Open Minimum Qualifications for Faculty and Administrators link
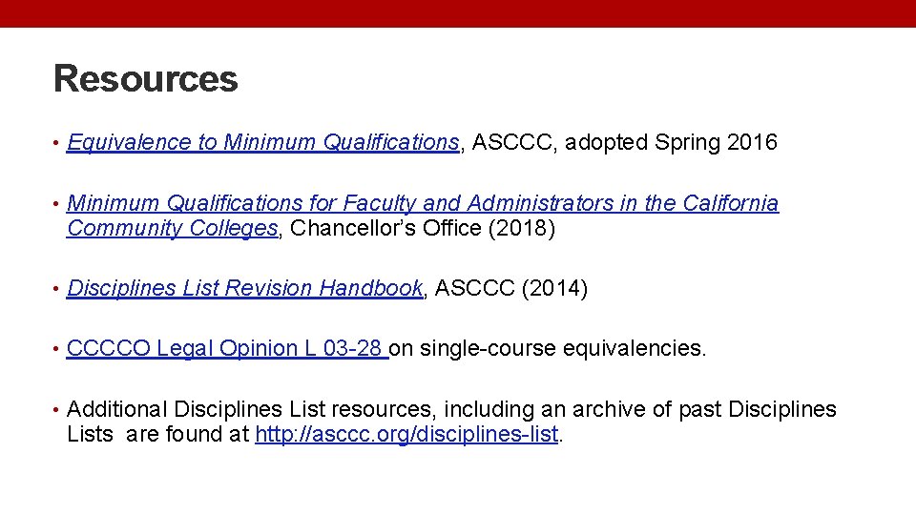The image size is (916, 515). click(x=423, y=204)
